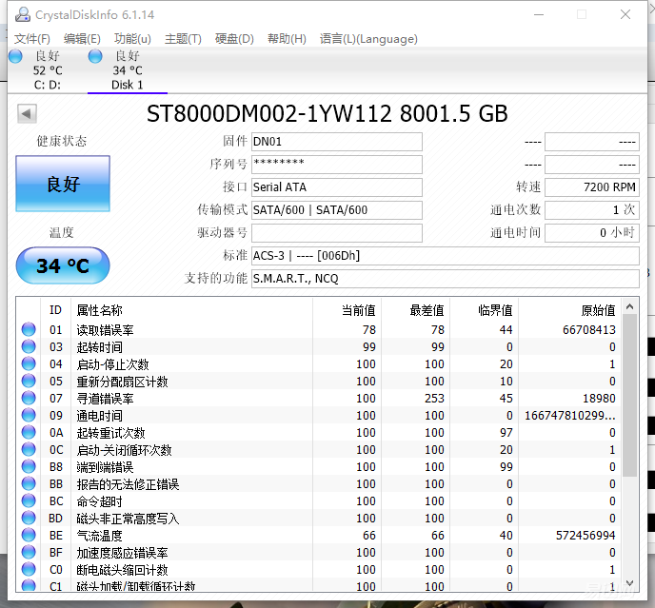
Task: Open the 硬盘(D) menu
Action: 234,39
